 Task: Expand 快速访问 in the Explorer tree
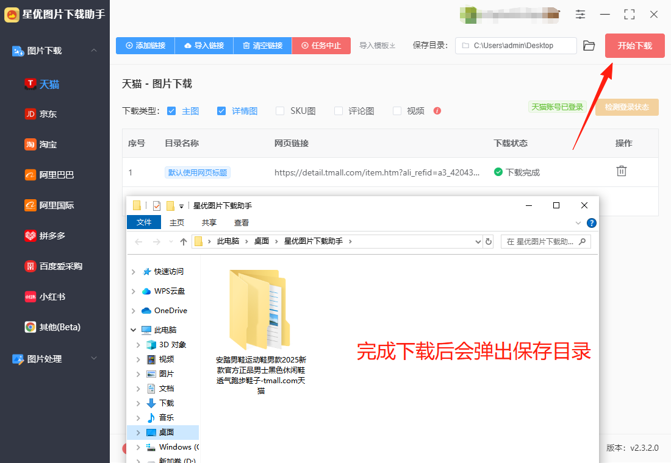pyautogui.click(x=134, y=272)
